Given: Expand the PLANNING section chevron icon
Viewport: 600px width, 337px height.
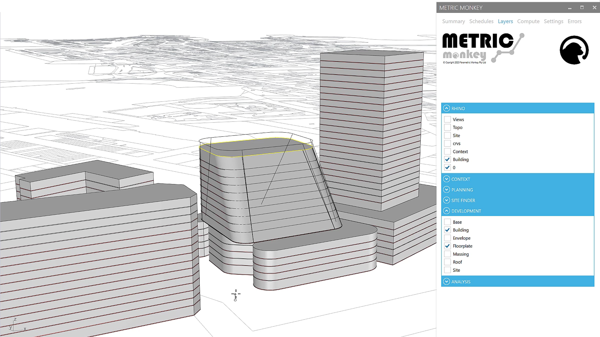Looking at the screenshot, I should point(446,190).
